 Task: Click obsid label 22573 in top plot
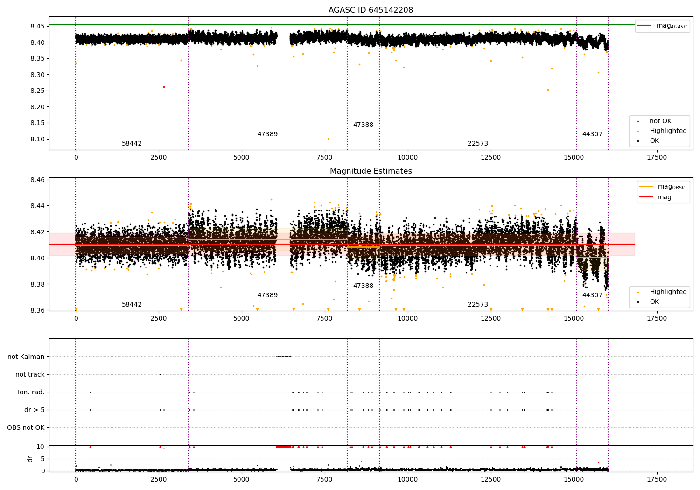(x=478, y=144)
